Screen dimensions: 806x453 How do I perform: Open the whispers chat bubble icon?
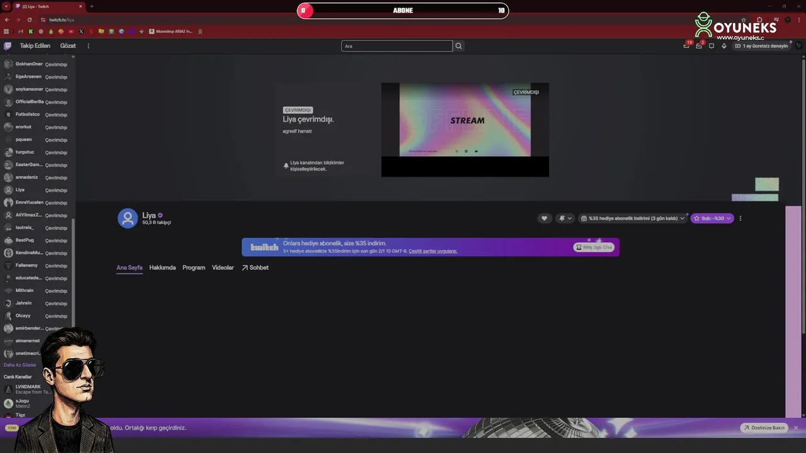(x=712, y=46)
